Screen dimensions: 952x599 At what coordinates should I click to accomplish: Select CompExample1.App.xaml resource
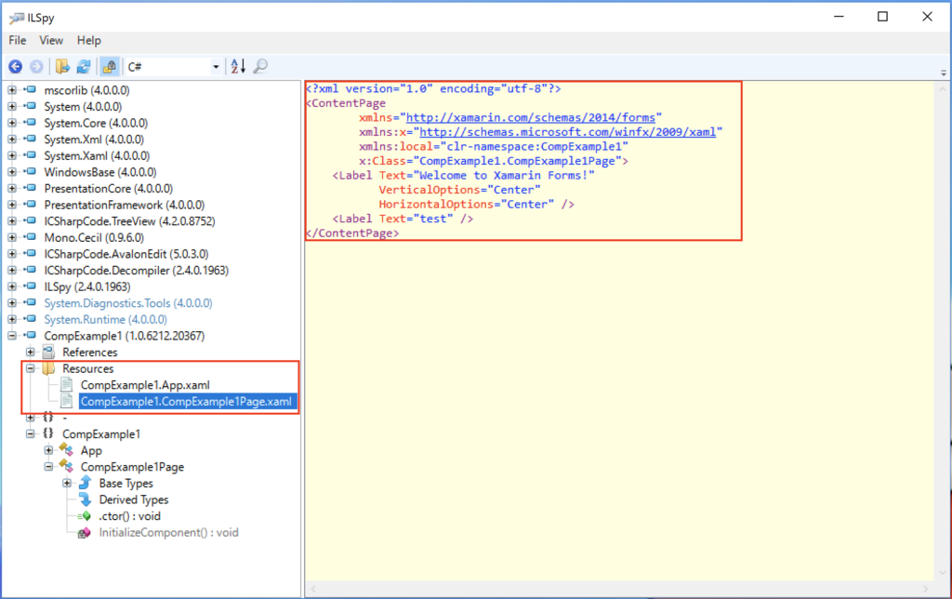coord(145,384)
